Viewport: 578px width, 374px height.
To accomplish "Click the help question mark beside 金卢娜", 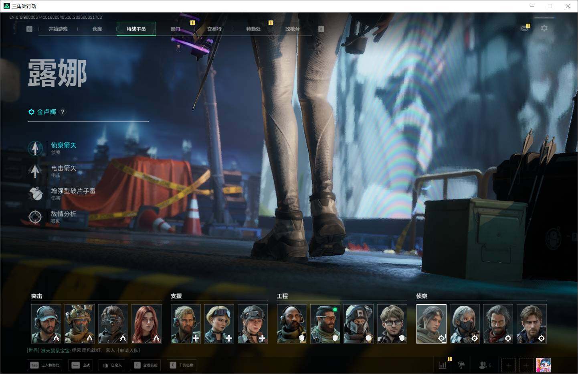I will 63,112.
